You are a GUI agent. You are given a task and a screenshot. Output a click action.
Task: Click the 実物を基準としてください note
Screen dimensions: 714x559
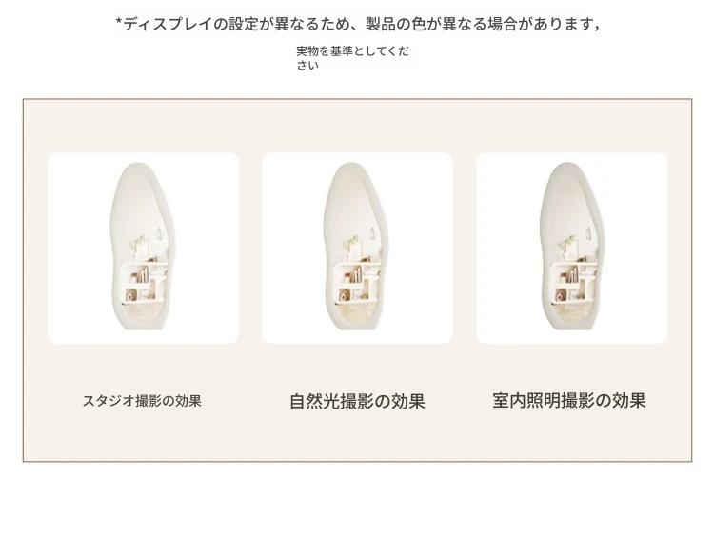coord(352,58)
